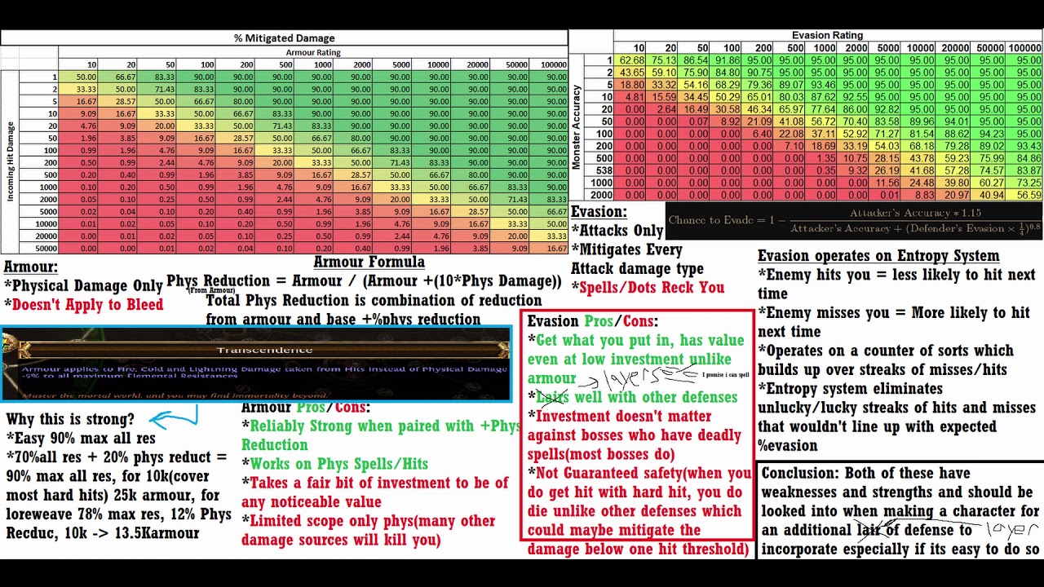
Task: Click the red '*Spells/Dots Reck You' line
Action: pos(648,287)
